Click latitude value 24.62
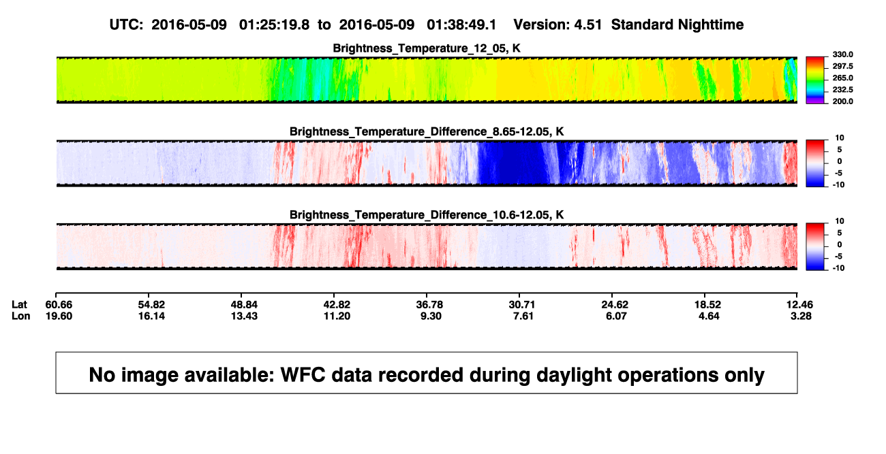Viewport: 886px width, 454px height. (x=614, y=304)
